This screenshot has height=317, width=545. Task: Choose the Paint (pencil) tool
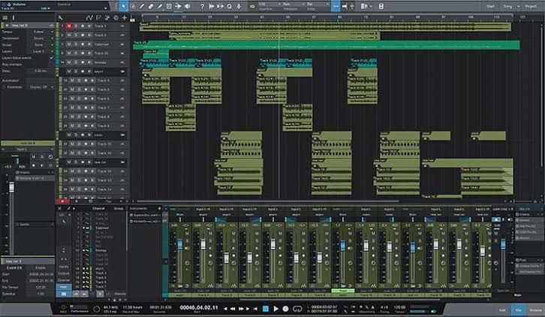[x=160, y=6]
